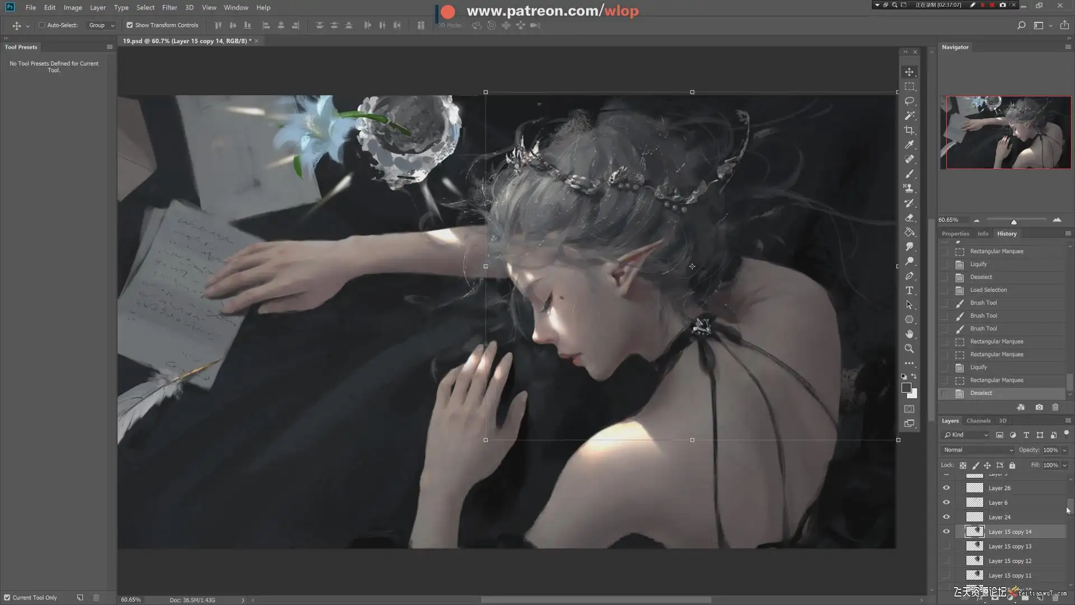
Task: Toggle Current Tool Only checkbox
Action: [x=7, y=598]
